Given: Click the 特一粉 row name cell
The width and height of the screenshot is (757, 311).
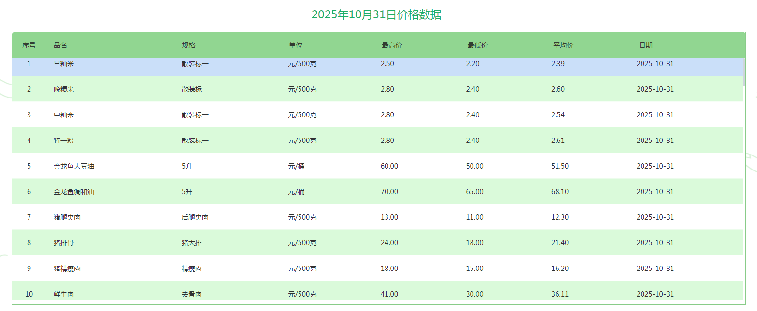Looking at the screenshot, I should 64,141.
